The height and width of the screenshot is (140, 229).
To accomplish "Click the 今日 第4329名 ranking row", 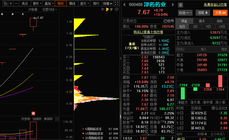I will (x=202, y=113).
